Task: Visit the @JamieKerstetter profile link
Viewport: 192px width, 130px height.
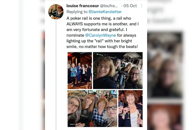Action: pos(105,12)
